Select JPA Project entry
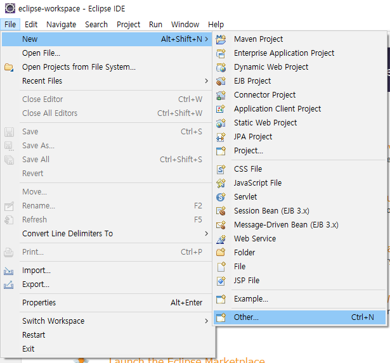The height and width of the screenshot is (363, 390). coord(299,137)
